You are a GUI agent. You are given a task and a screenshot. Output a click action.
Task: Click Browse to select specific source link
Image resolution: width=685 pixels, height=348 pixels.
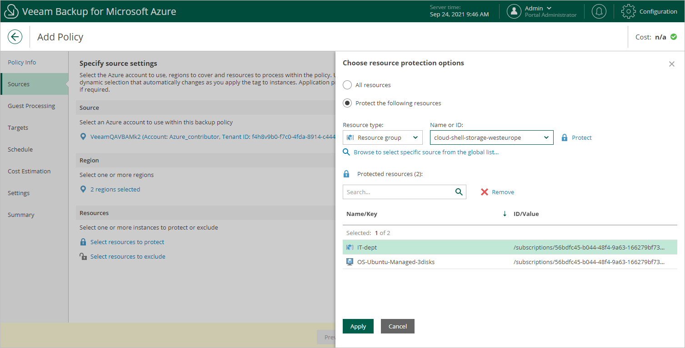coord(426,152)
